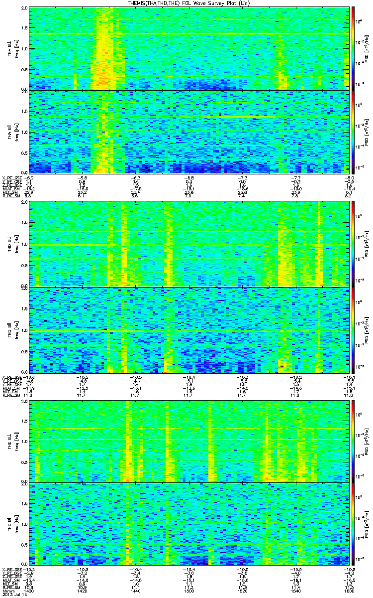Click the 1540 time tick label
373x598 pixels.
coord(295,592)
